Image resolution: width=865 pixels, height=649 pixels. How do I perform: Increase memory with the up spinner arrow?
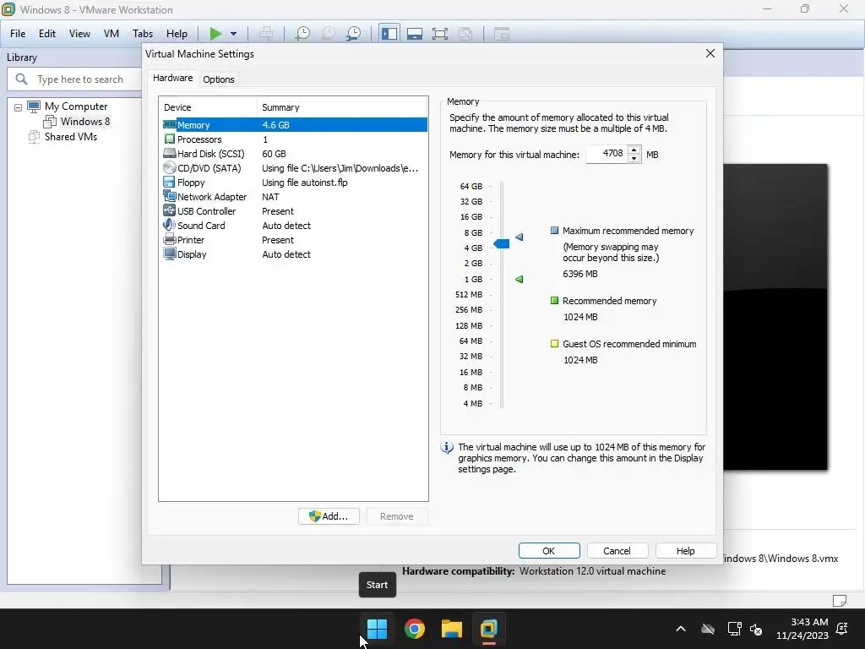pyautogui.click(x=634, y=150)
